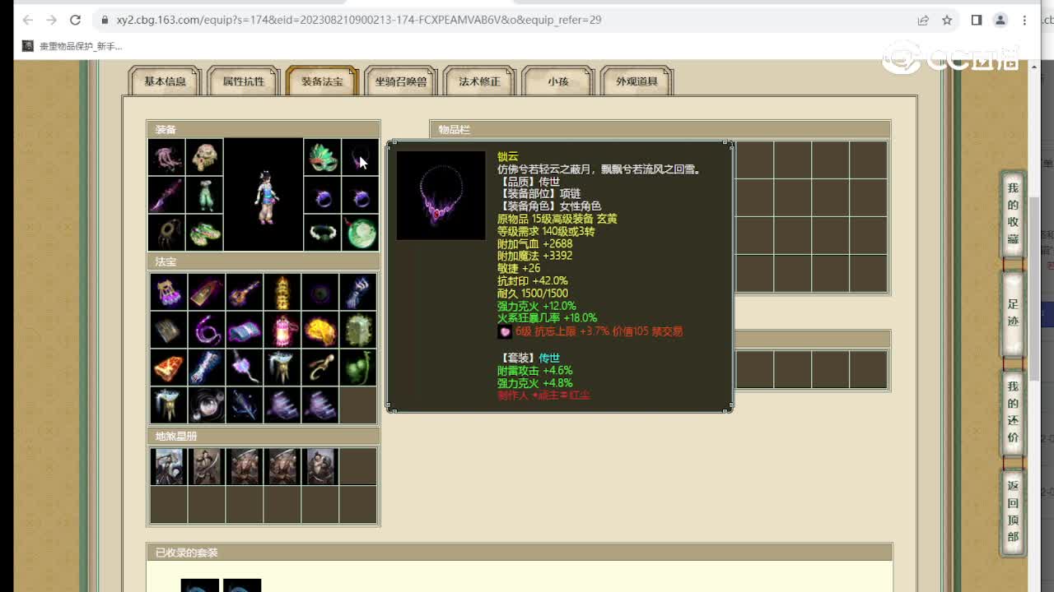Select the dark mirror orb treasure icon

[x=207, y=405]
